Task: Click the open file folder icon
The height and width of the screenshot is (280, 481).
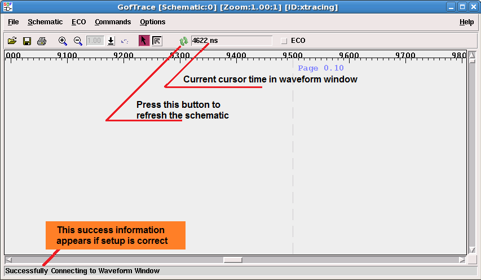Action: coord(12,41)
